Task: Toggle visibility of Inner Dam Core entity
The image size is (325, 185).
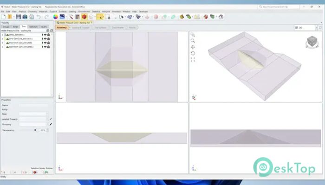Action: coord(45,38)
